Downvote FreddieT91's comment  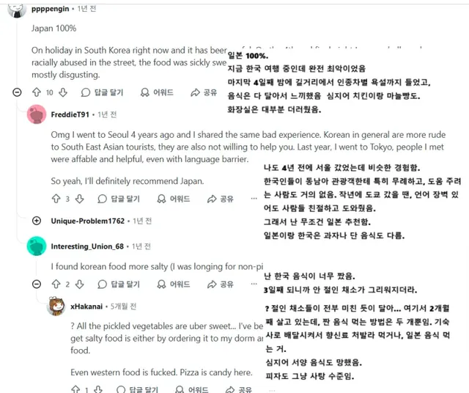click(x=80, y=199)
